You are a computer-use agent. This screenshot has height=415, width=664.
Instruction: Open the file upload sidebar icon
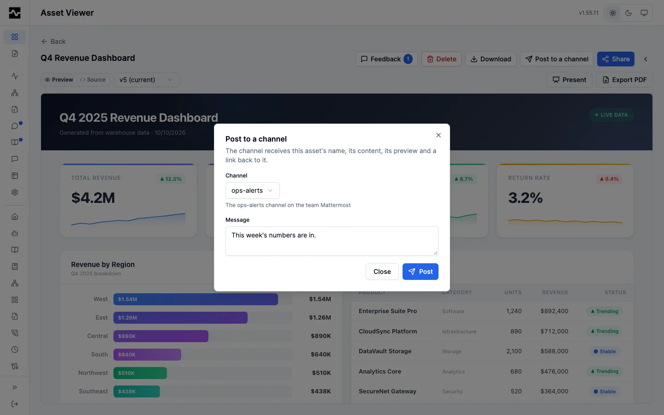pos(15,53)
